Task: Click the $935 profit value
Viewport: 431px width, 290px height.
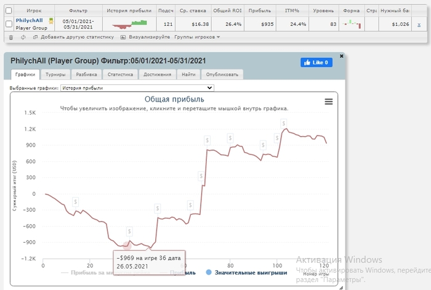Action: point(267,24)
